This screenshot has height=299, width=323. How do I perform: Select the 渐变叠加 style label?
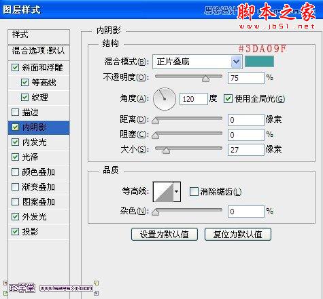38,187
